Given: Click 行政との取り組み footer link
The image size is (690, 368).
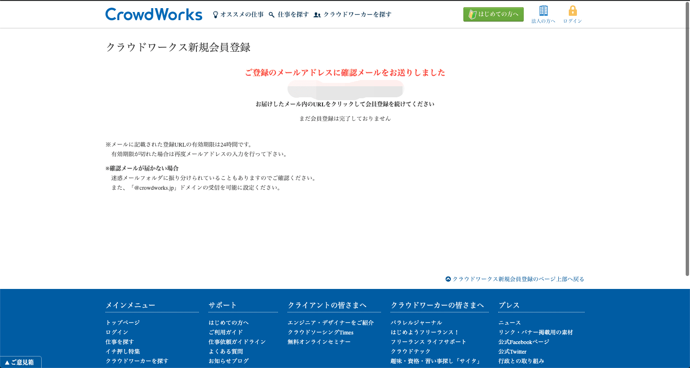Looking at the screenshot, I should point(521,361).
